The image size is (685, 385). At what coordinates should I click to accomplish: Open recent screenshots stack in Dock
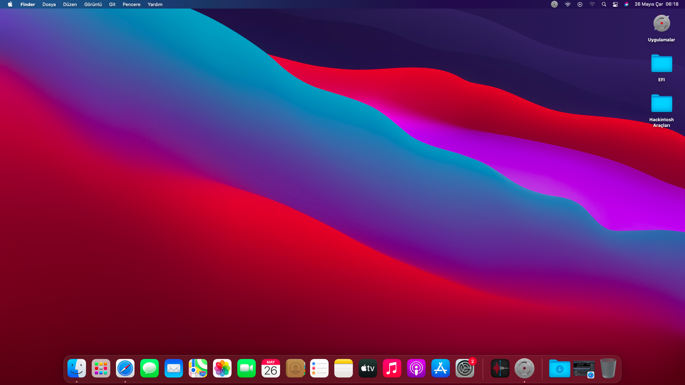point(584,369)
